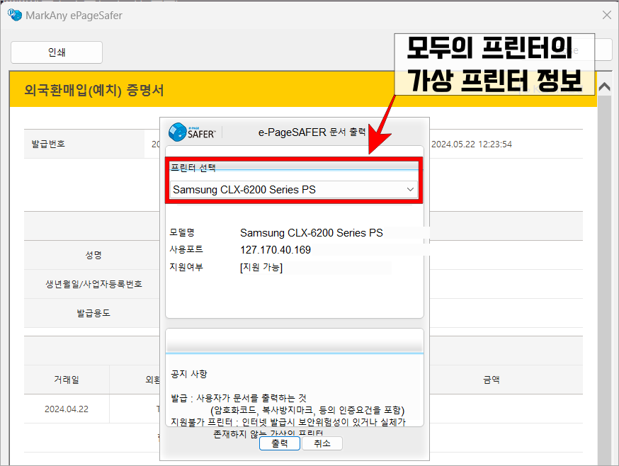Click the 금액 column header
This screenshot has width=619, height=466.
pos(491,379)
